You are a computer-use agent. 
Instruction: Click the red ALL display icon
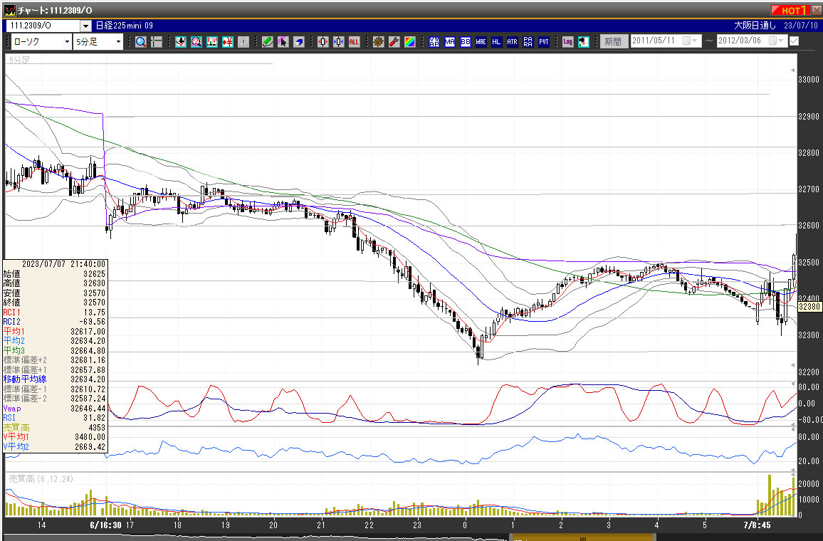click(355, 42)
